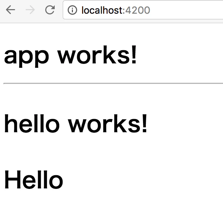Click the 'Hello' text at bottom

(x=34, y=179)
